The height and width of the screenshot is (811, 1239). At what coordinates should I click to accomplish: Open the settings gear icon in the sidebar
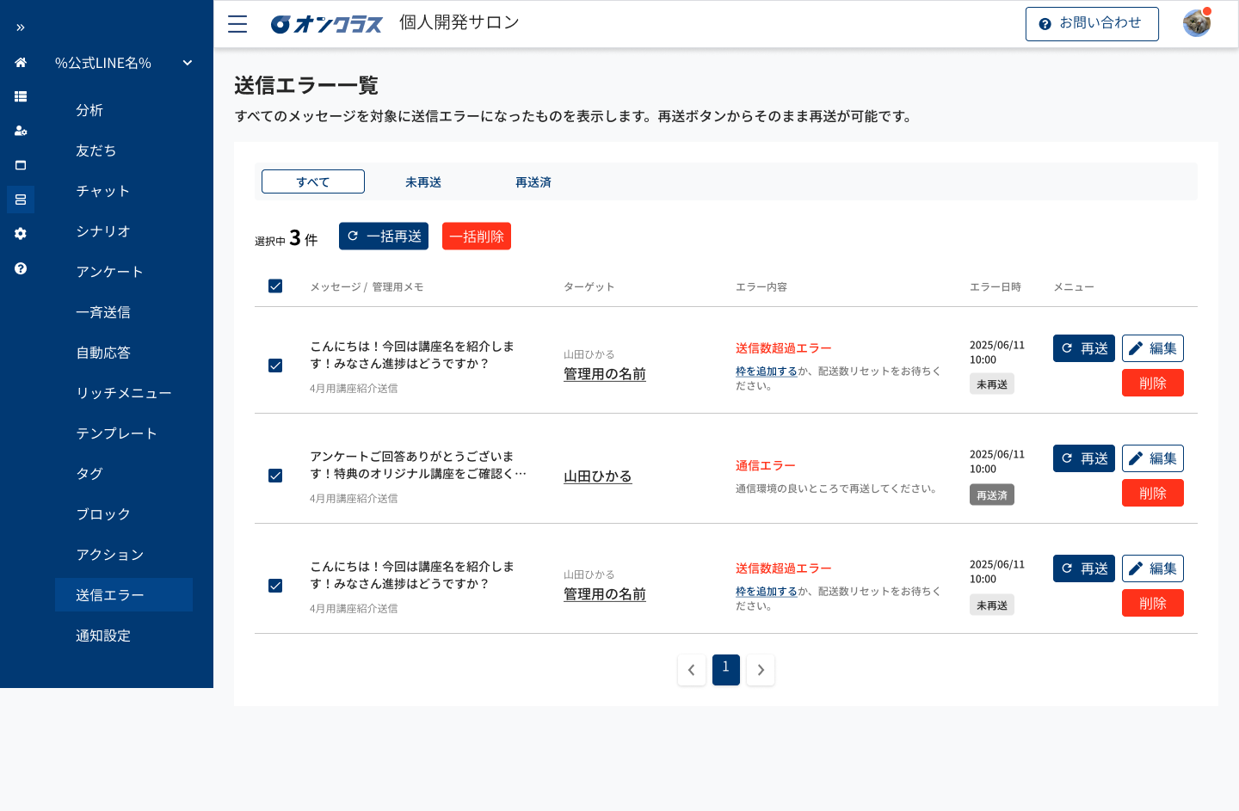pyautogui.click(x=20, y=233)
